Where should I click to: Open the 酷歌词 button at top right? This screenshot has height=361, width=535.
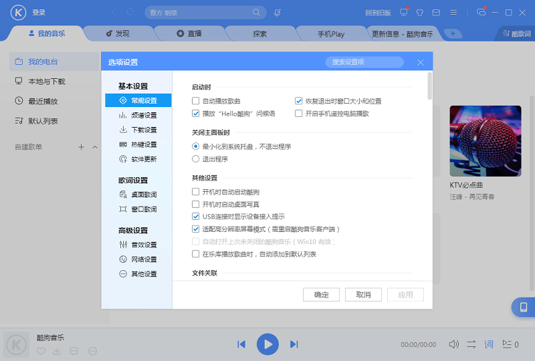pyautogui.click(x=516, y=33)
